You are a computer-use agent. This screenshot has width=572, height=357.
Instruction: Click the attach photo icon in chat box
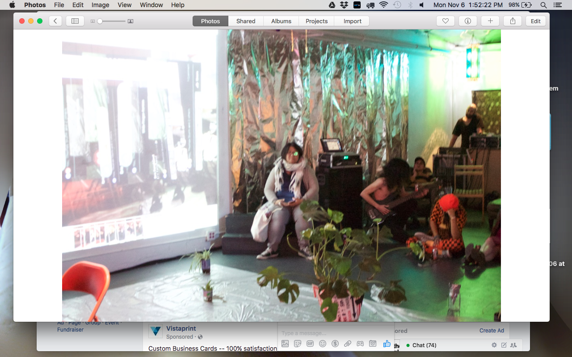click(x=285, y=344)
